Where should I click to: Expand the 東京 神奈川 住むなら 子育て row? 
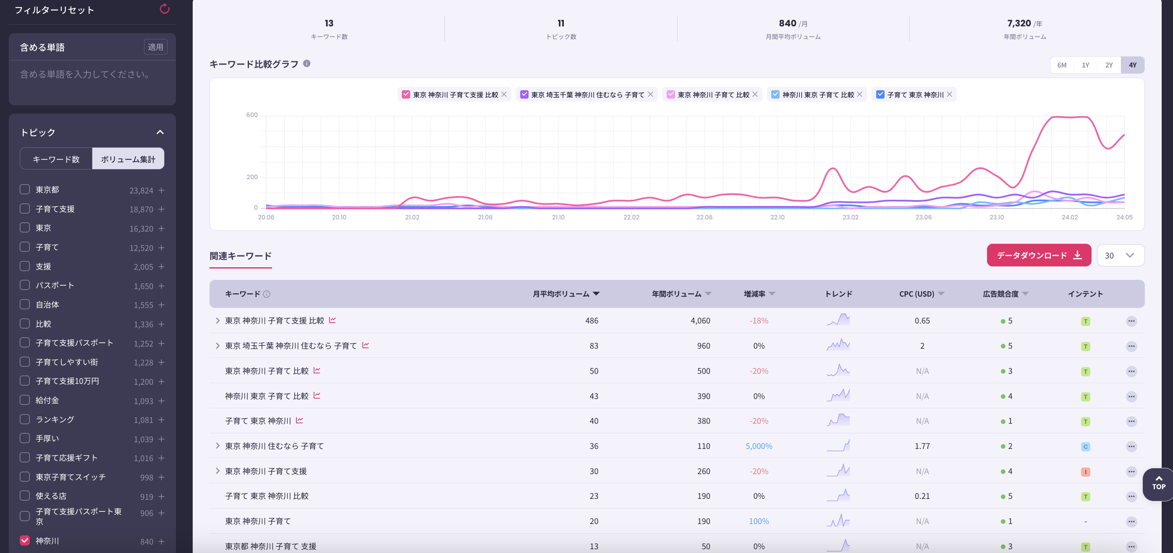(217, 446)
